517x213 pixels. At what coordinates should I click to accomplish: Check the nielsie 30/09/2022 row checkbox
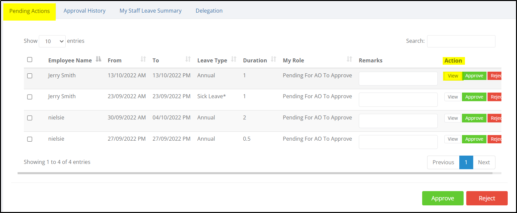30,118
